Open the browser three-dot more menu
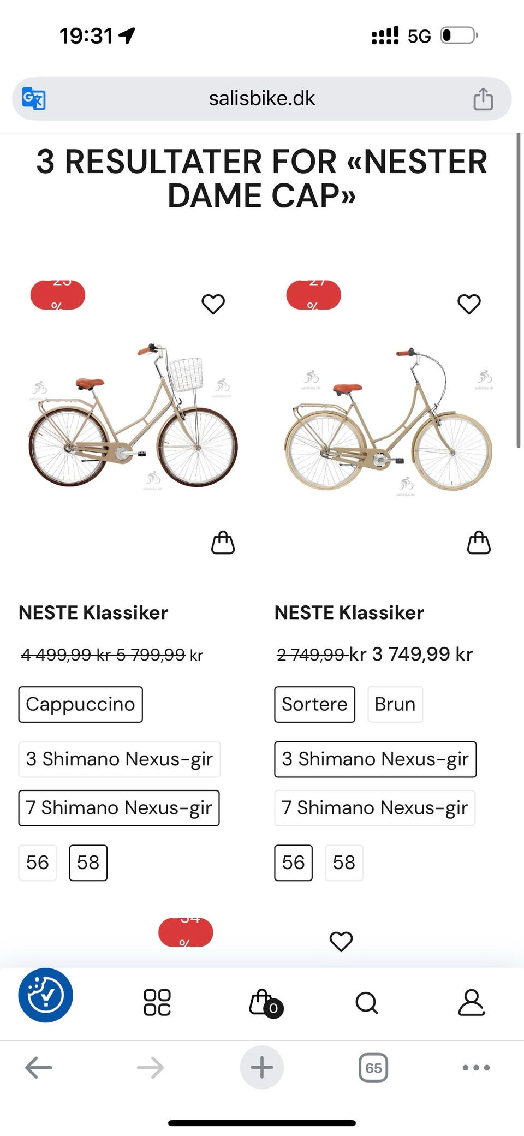The width and height of the screenshot is (524, 1136). [x=475, y=1067]
